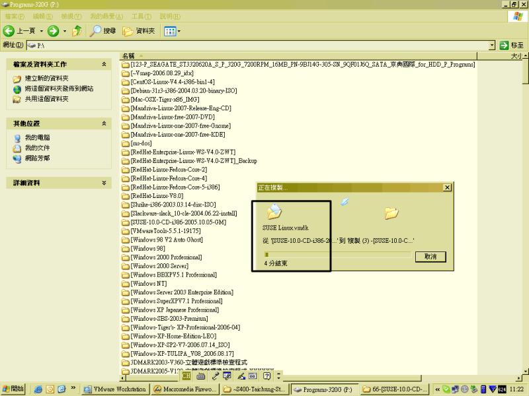Select [Windows-SBS-2003-Premium] folder name
The height and width of the screenshot is (396, 529).
[x=169, y=318]
